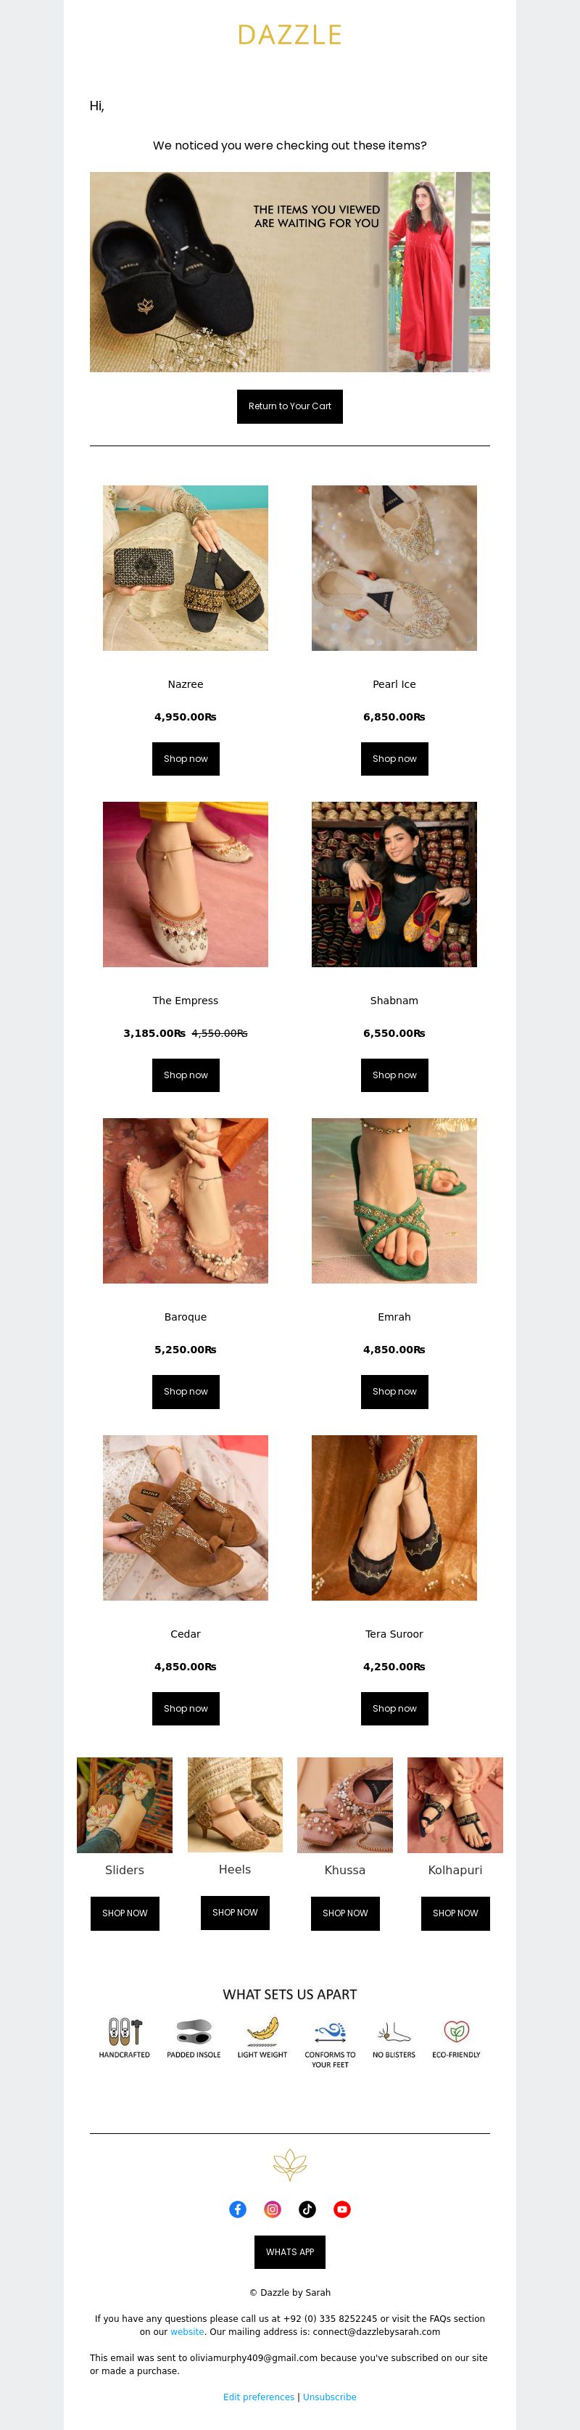This screenshot has width=580, height=2430.
Task: Open the TikTok social icon
Action: click(x=307, y=2209)
